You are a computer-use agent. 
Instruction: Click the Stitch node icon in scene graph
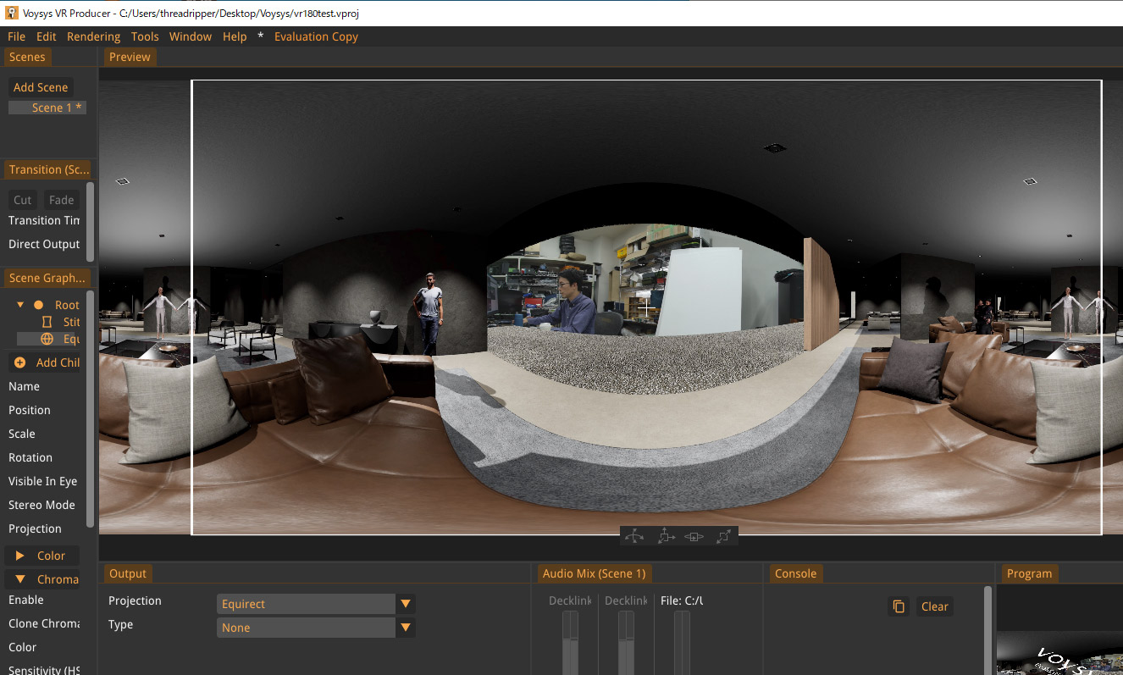coord(47,322)
